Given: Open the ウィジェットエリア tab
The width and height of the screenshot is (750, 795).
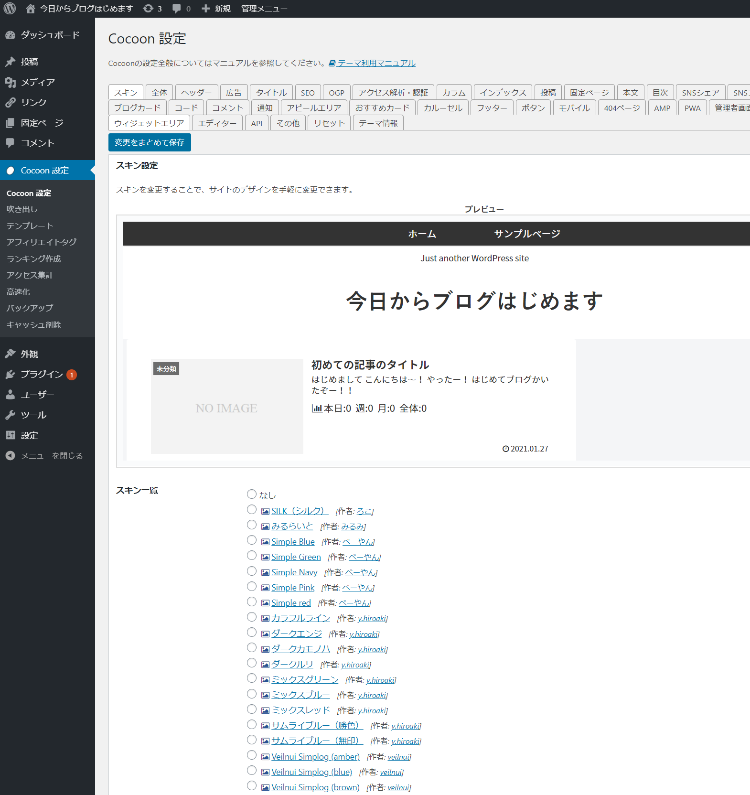Looking at the screenshot, I should click(149, 123).
